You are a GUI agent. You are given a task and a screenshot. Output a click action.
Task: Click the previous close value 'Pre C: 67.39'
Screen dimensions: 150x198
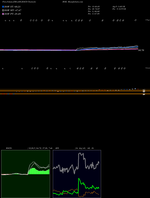pos(94,13)
